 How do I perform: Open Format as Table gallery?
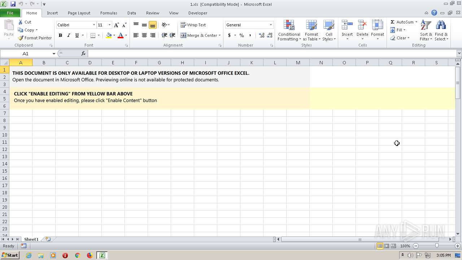click(311, 30)
